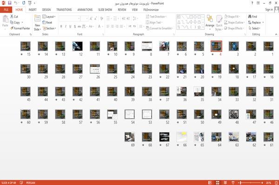Toggle Strikethrough formatting

[x=80, y=26]
